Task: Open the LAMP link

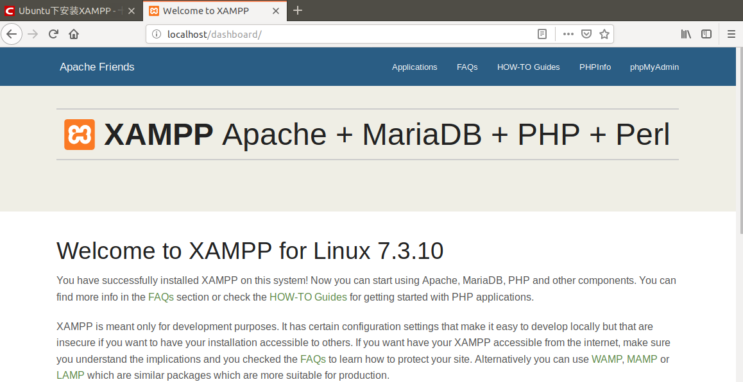Action: click(71, 376)
